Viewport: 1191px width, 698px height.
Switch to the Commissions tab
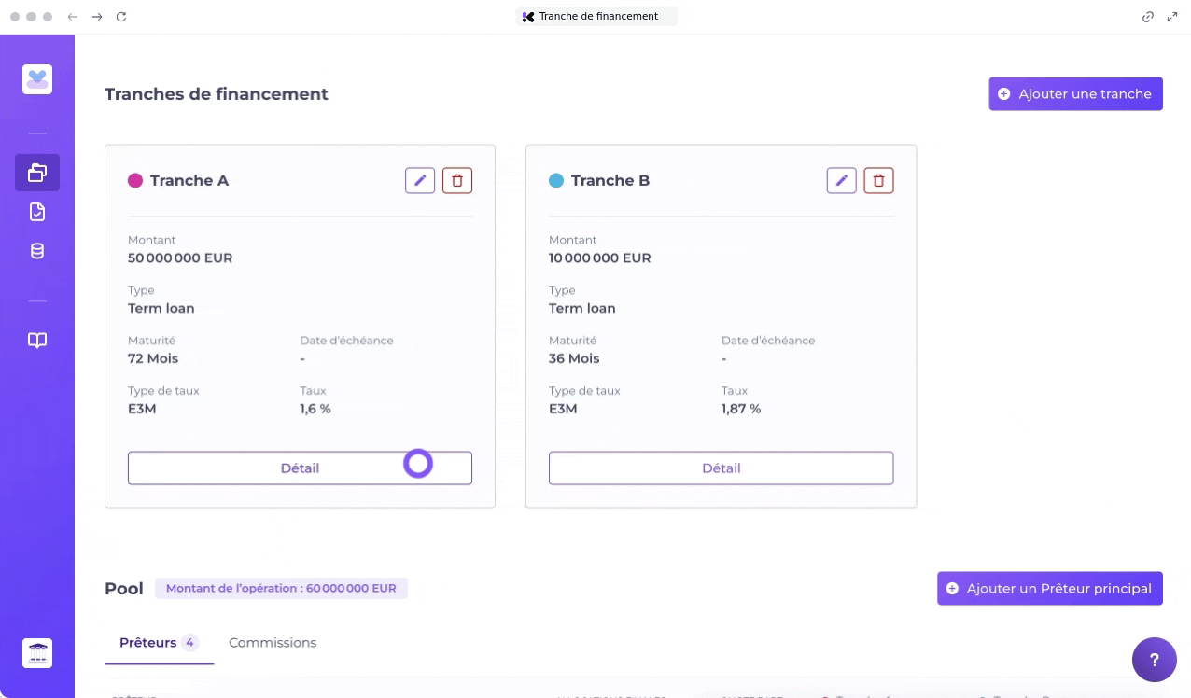click(x=273, y=643)
